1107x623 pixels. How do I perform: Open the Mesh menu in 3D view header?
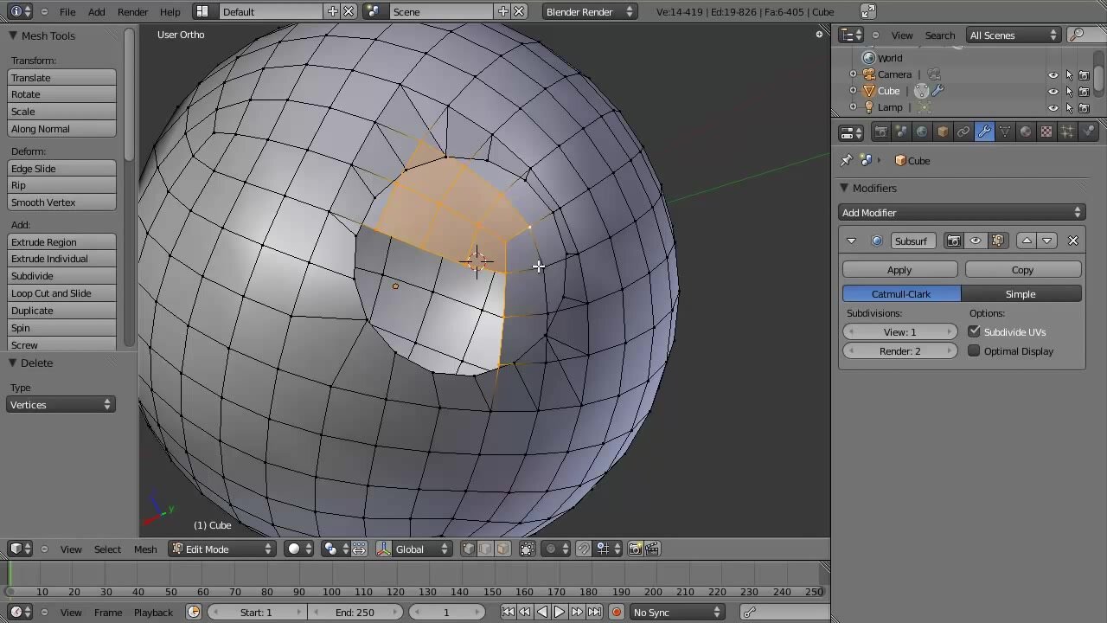(x=145, y=549)
